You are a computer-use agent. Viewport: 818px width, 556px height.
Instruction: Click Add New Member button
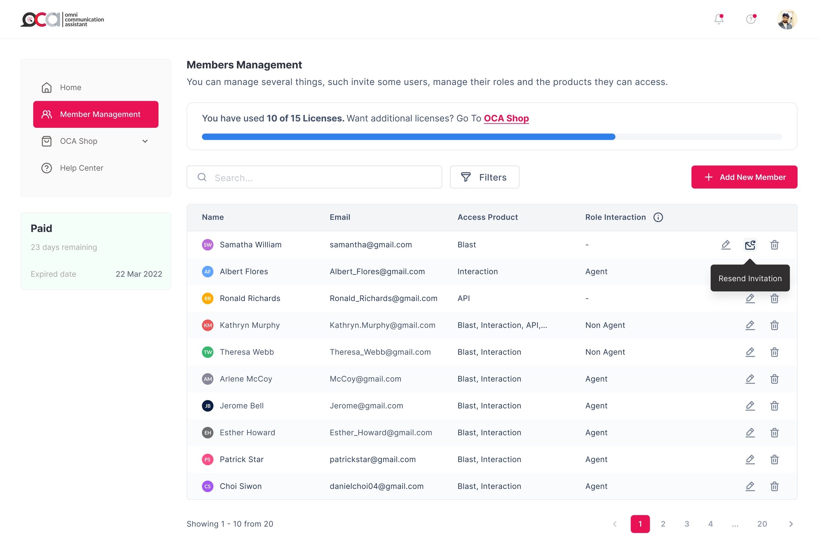744,177
